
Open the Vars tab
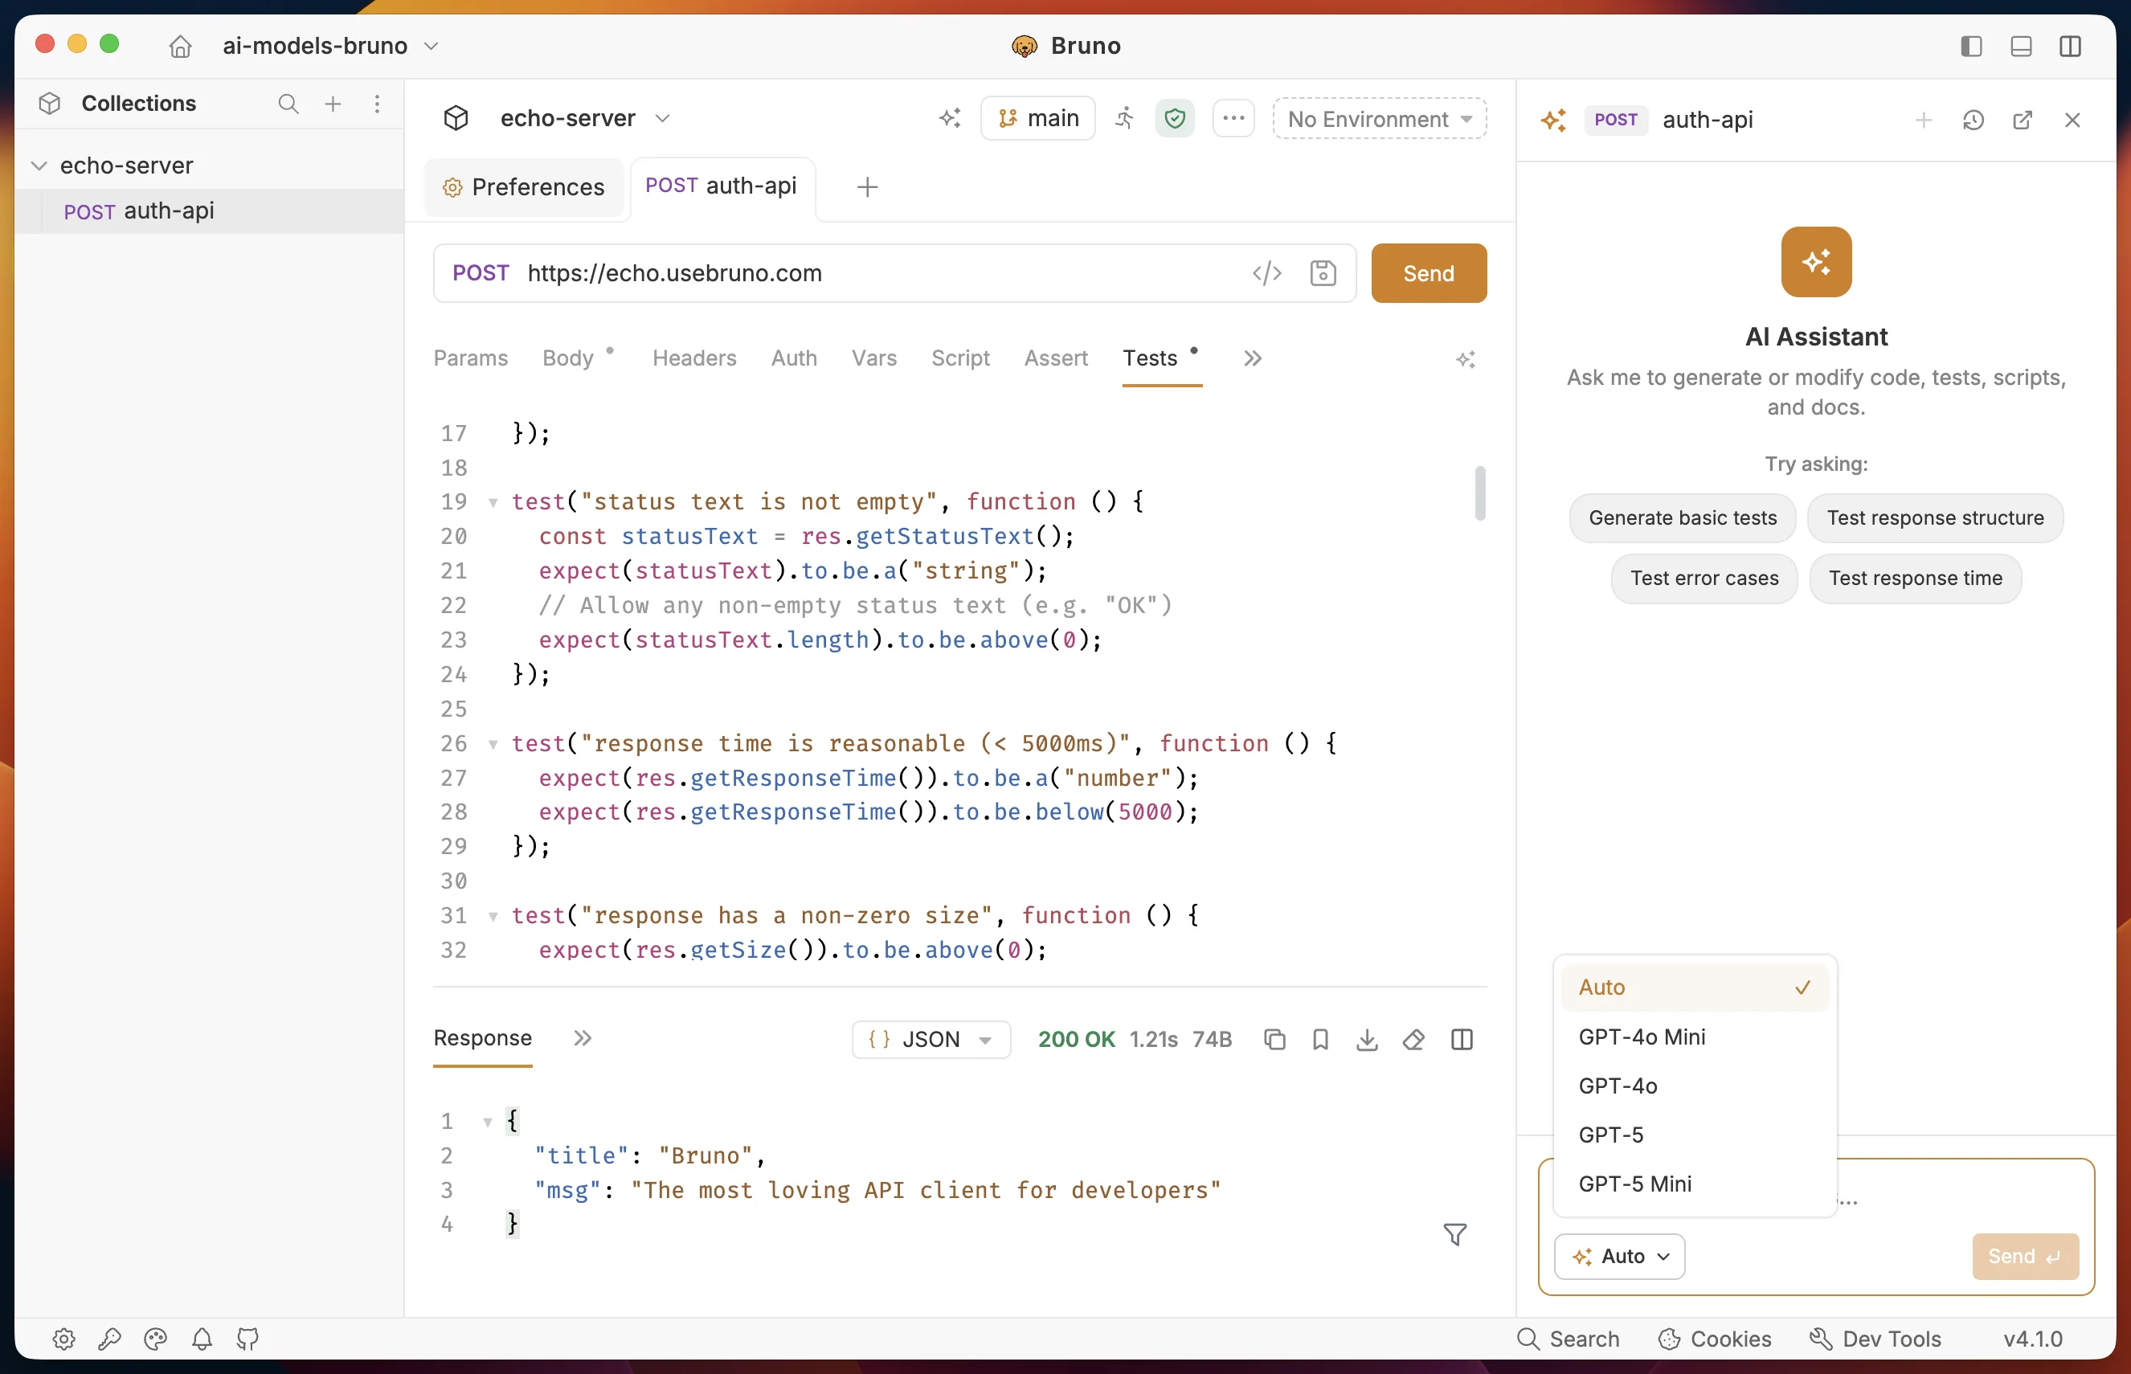coord(873,358)
